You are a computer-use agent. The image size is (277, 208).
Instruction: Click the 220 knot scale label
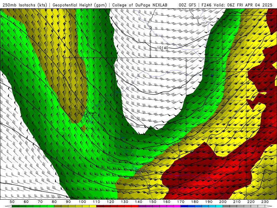(251, 202)
